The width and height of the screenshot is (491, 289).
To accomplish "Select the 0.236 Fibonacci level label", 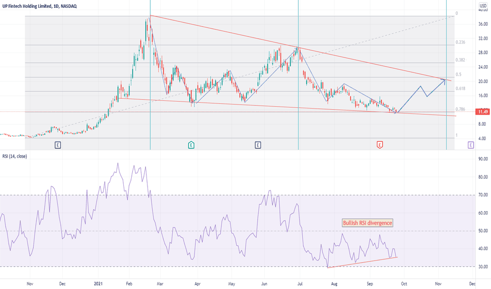I will click(460, 42).
